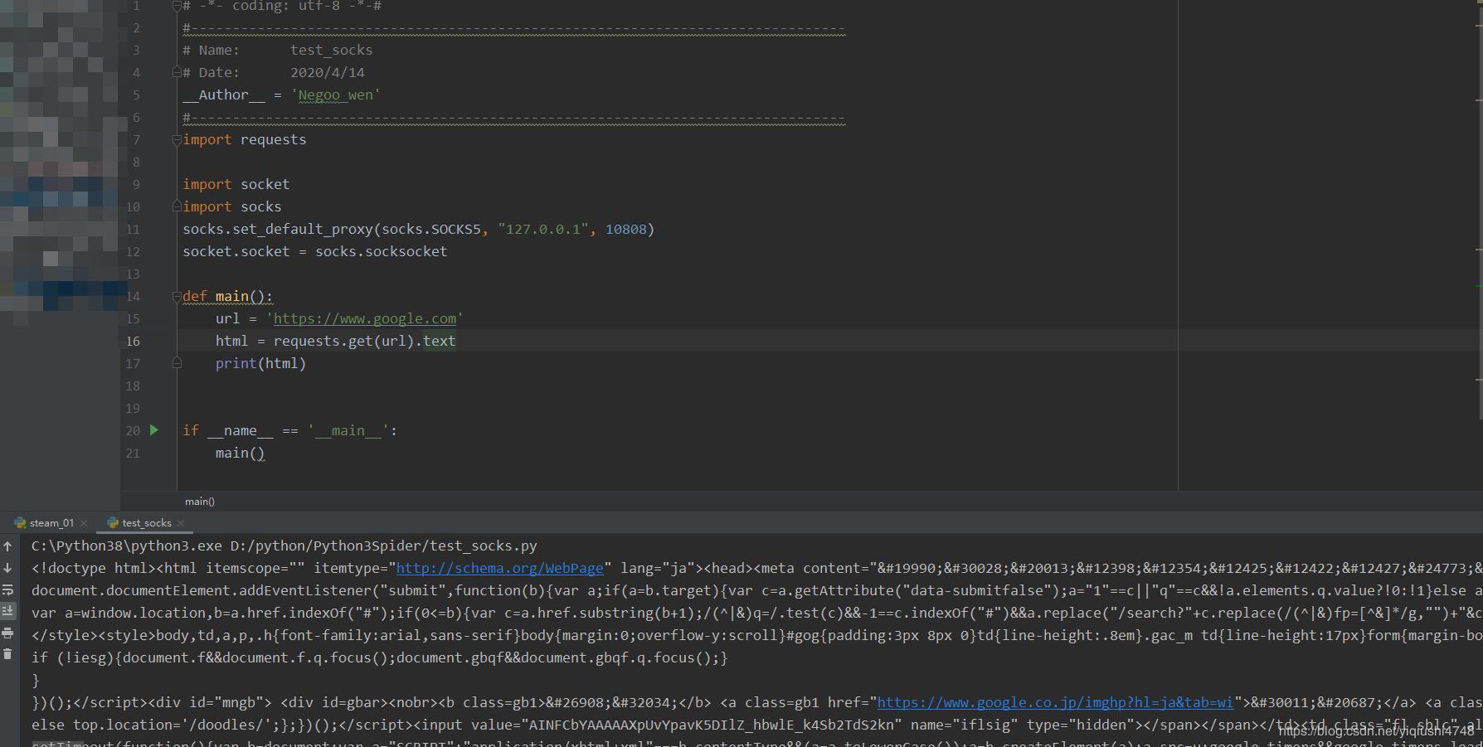Screen dimensions: 1483x747
Task: Collapse the imports fold marker at line 7
Action: point(177,140)
